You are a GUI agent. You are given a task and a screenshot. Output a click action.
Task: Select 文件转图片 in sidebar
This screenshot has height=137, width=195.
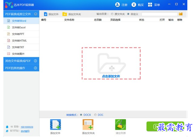point(21,54)
